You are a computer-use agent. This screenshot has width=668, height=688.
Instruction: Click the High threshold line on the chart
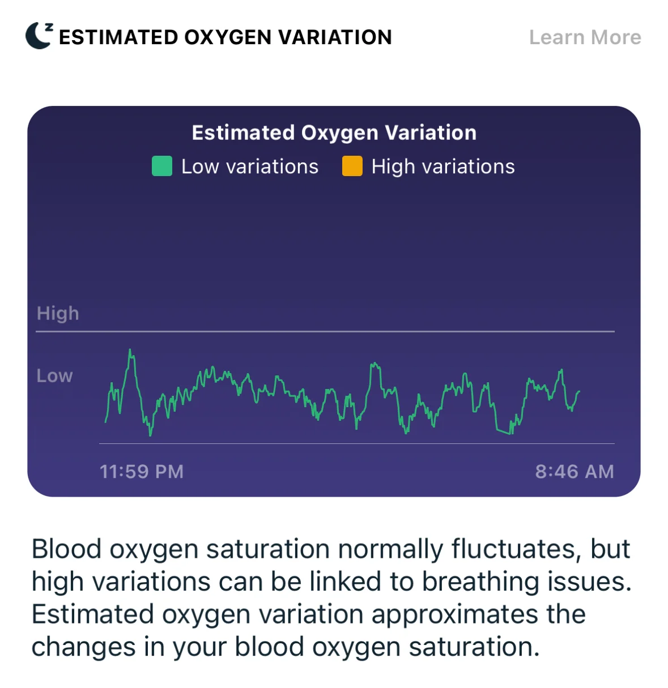(340, 331)
